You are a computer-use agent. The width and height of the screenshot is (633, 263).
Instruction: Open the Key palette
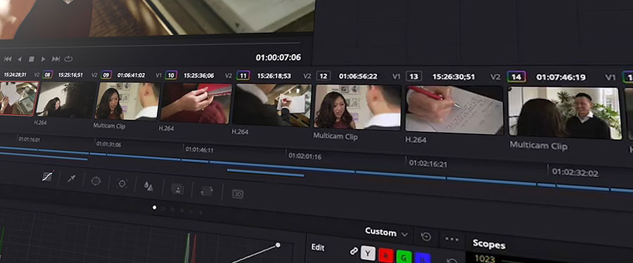(x=177, y=189)
